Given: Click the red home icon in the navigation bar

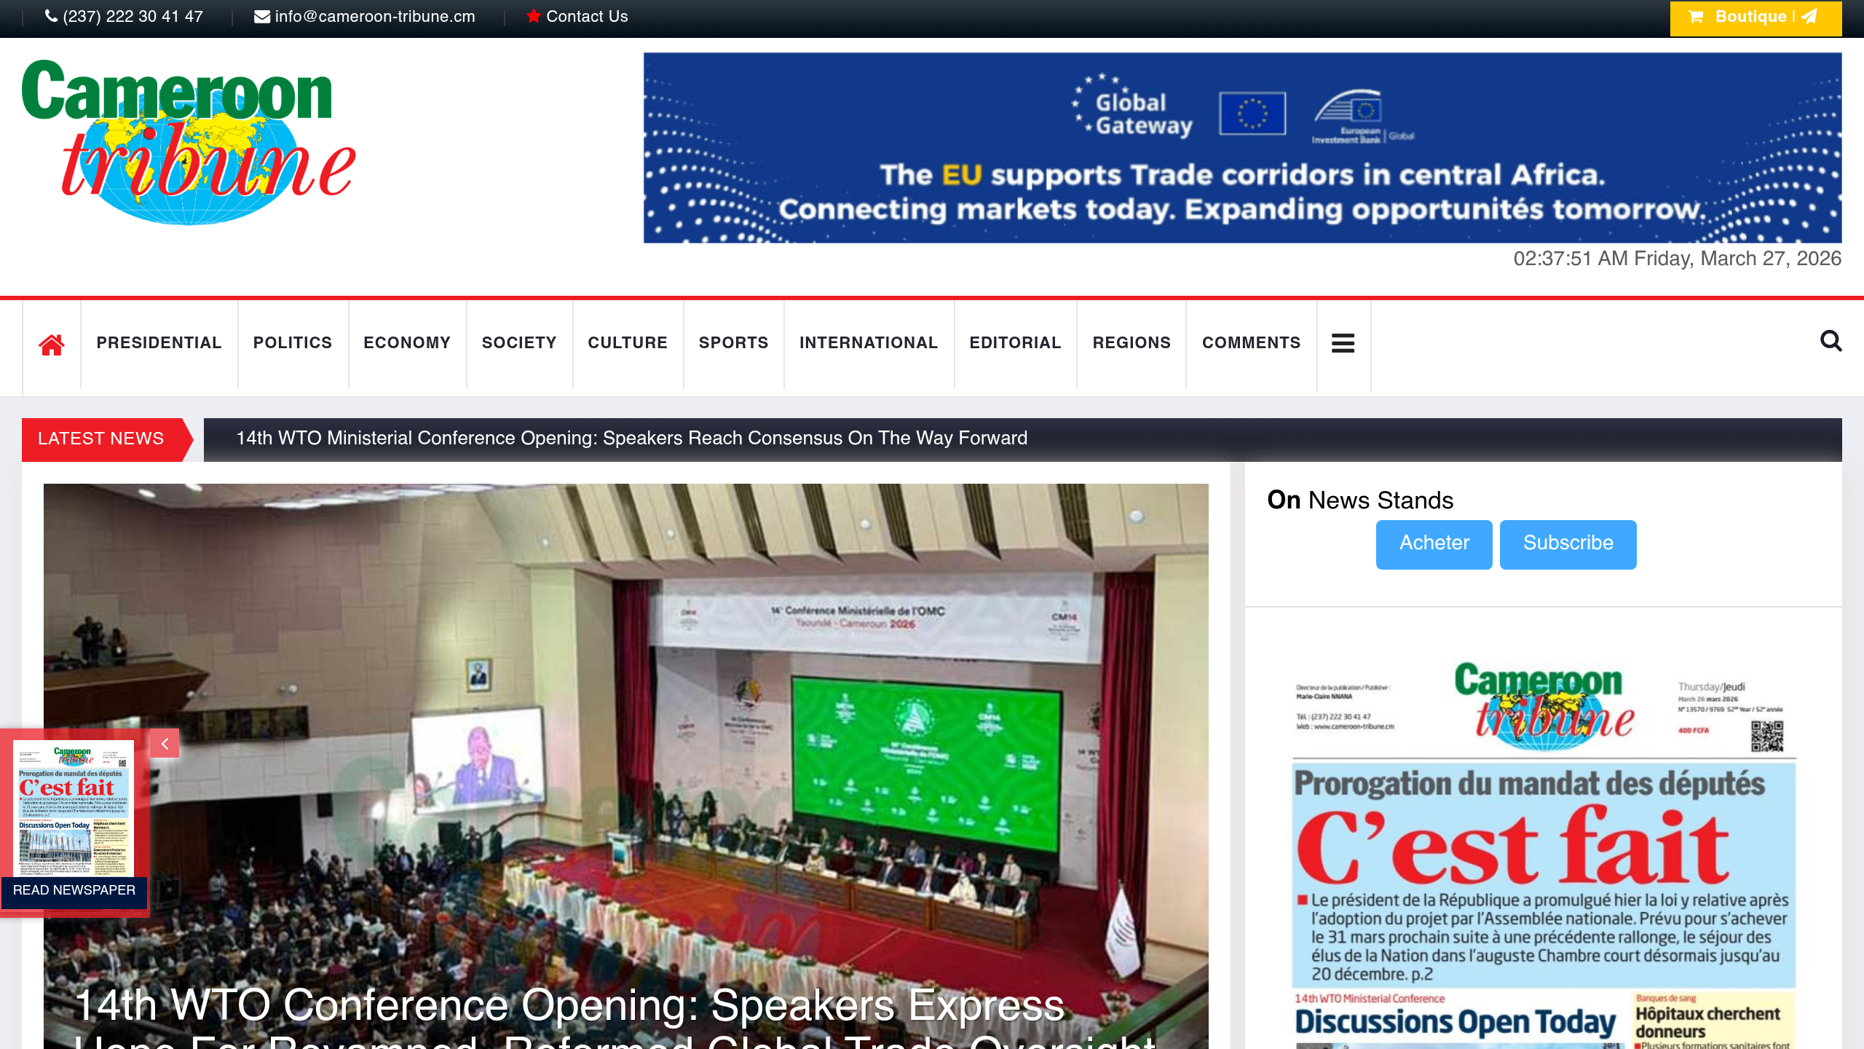Looking at the screenshot, I should 52,343.
